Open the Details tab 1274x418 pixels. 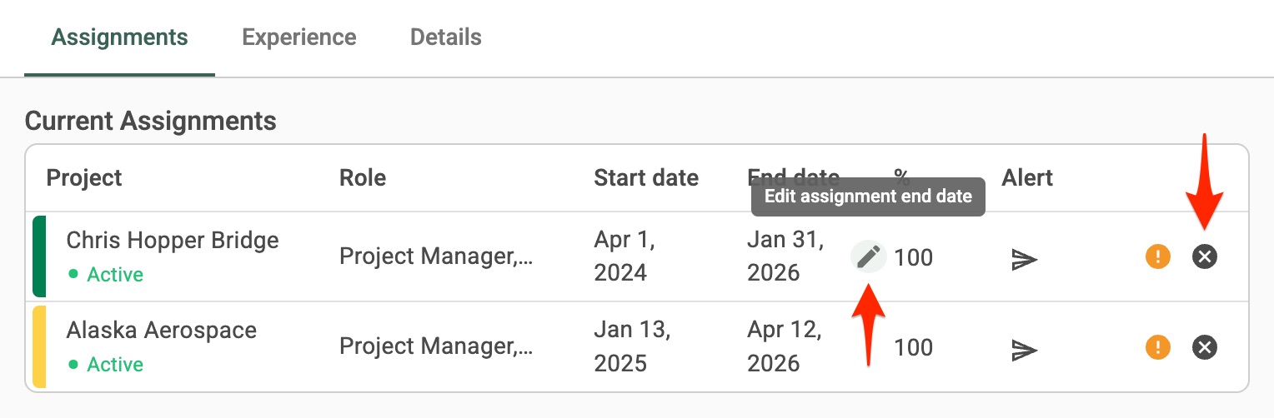click(446, 37)
